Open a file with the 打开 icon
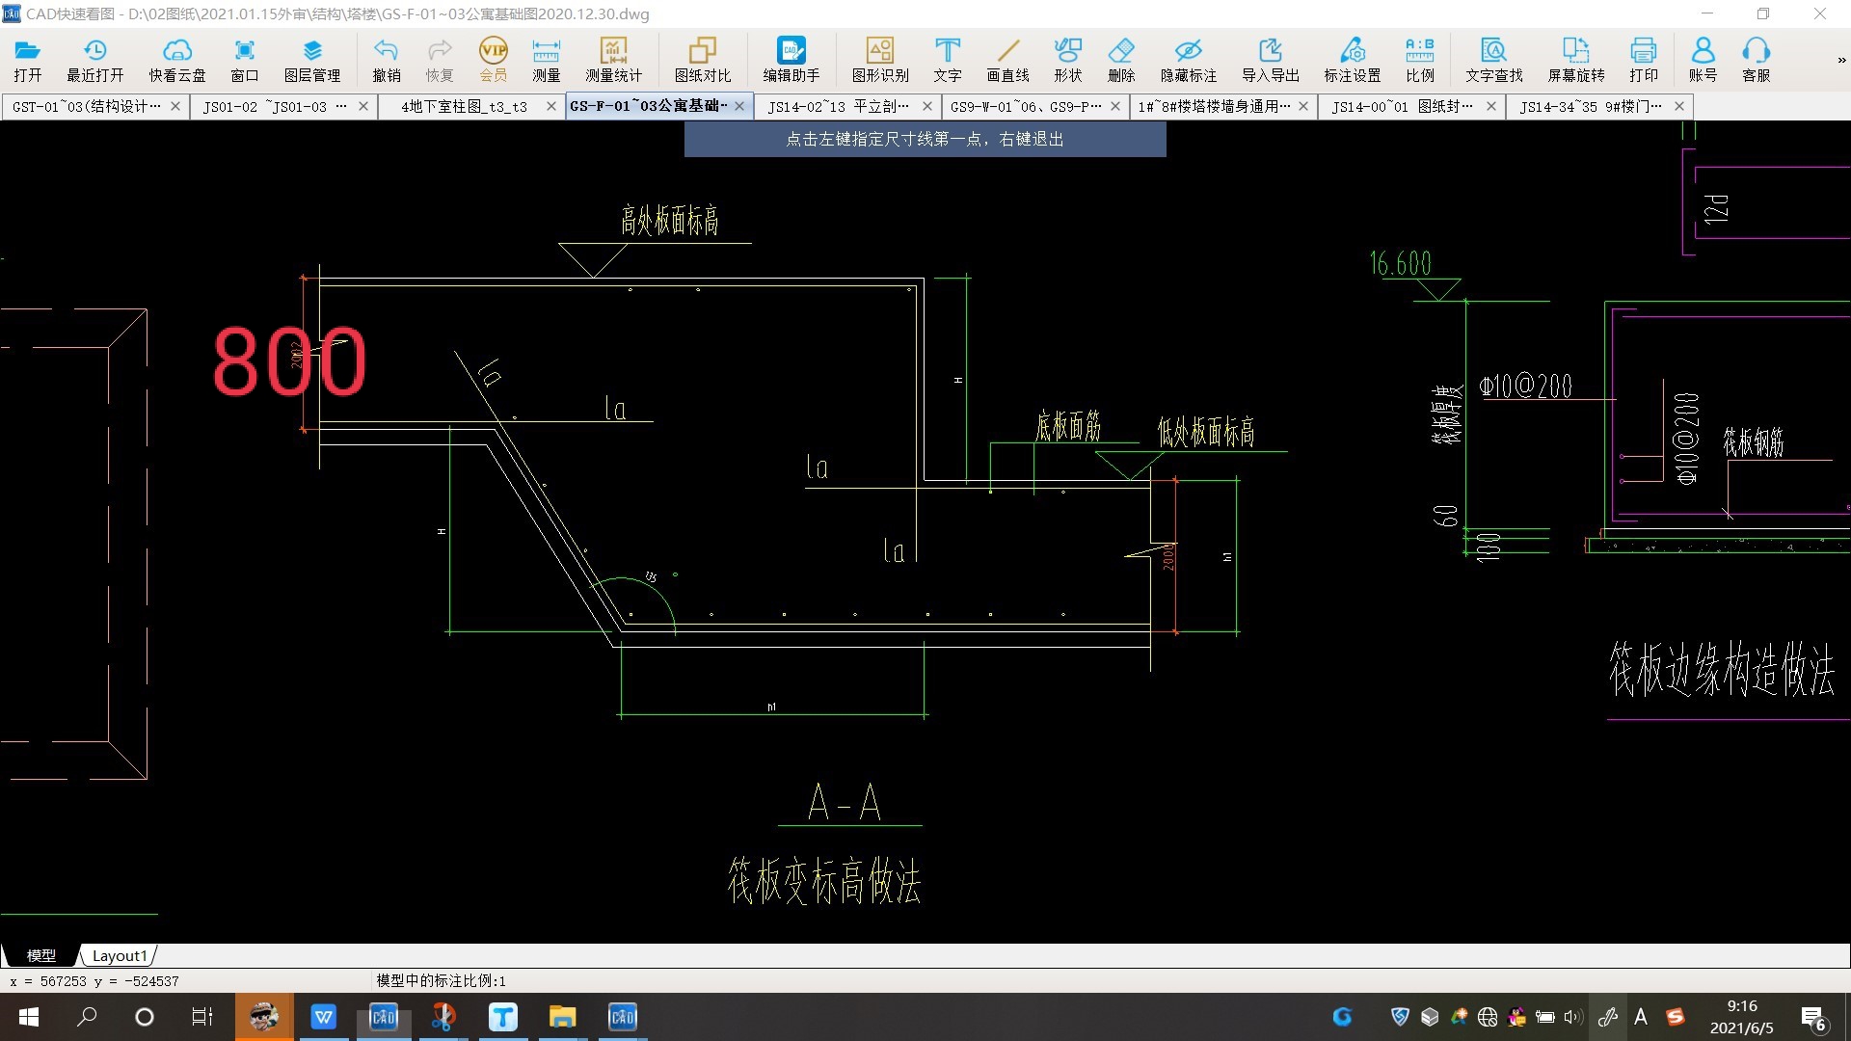This screenshot has width=1851, height=1041. [x=27, y=60]
